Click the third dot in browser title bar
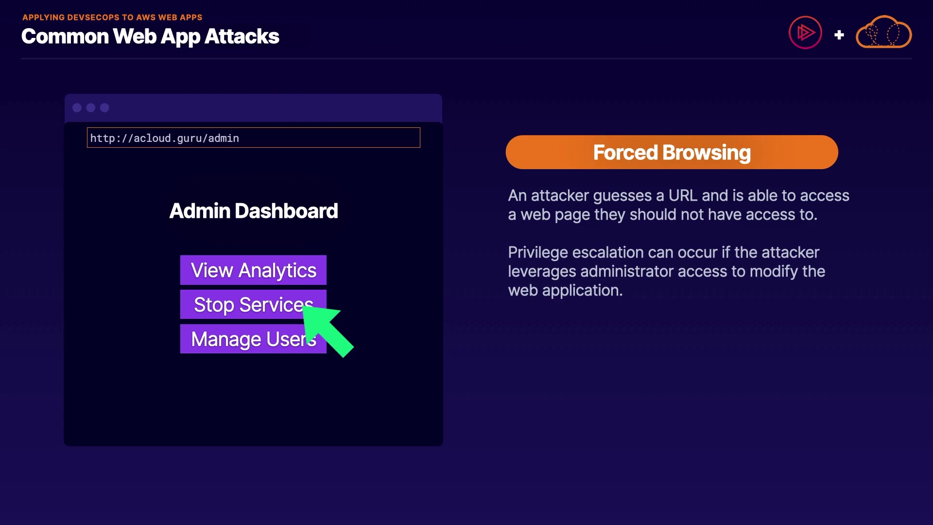This screenshot has height=525, width=933. 104,108
